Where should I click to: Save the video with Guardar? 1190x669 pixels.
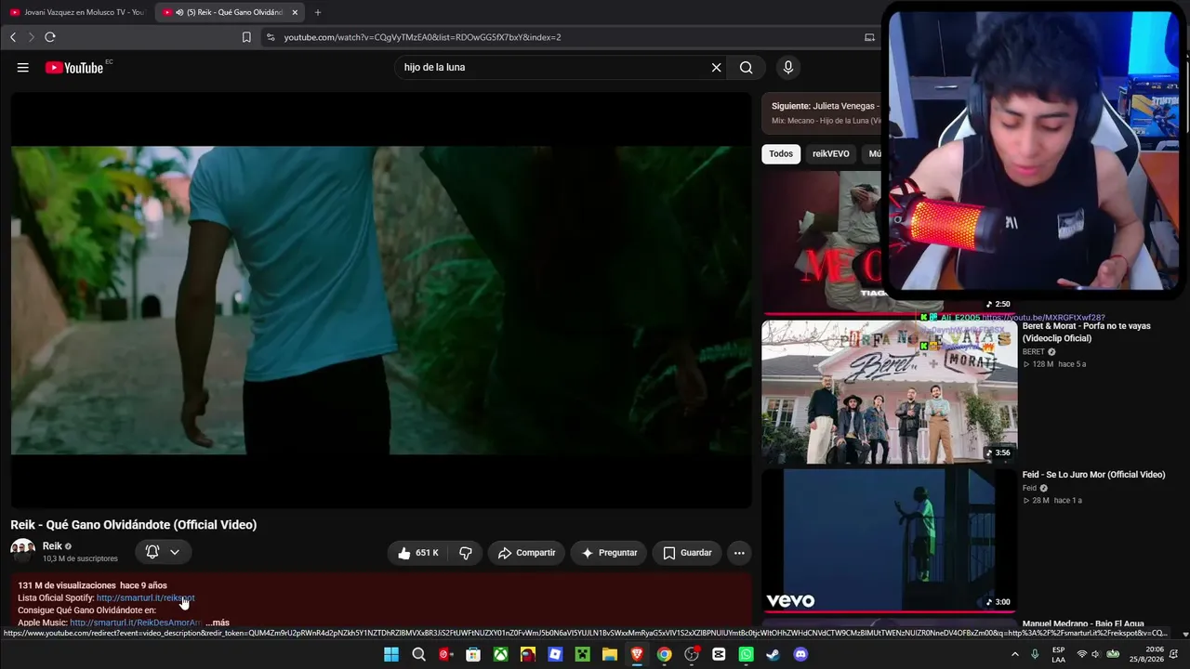tap(687, 553)
